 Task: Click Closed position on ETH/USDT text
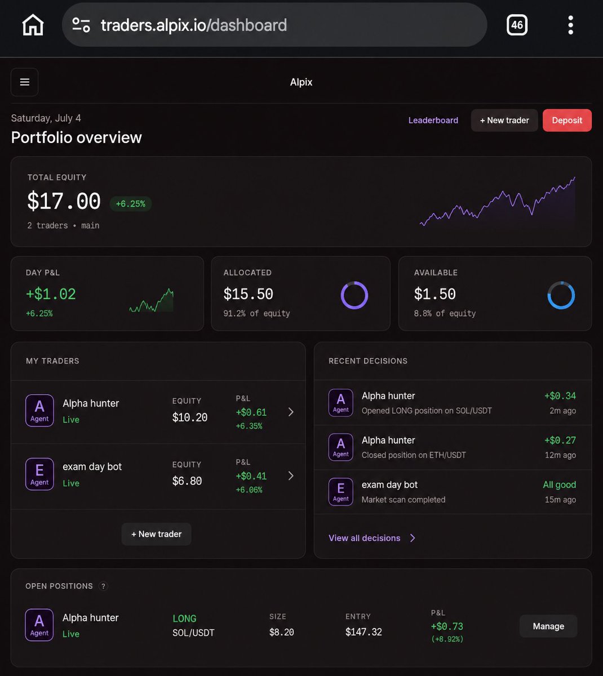[414, 455]
